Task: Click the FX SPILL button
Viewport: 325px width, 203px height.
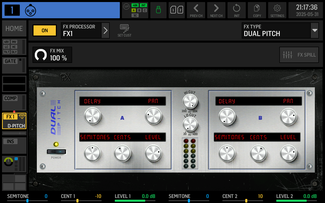Action: pos(299,55)
